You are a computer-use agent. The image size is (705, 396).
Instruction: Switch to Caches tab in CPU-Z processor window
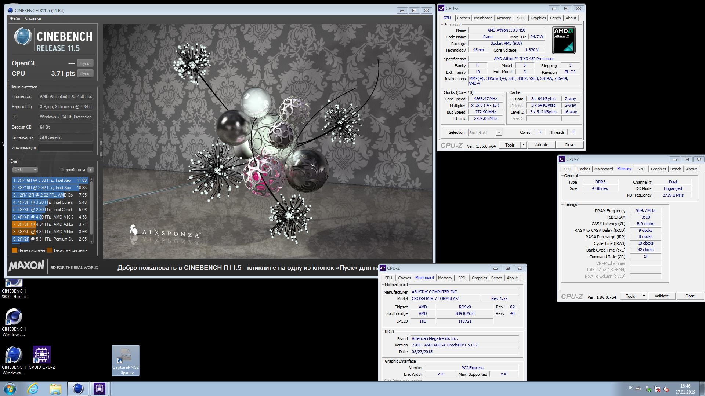click(463, 18)
